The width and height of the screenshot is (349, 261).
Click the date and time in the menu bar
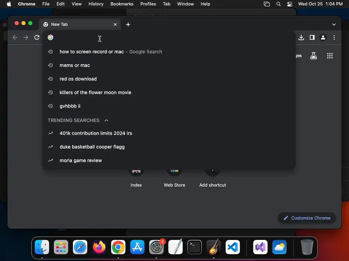pyautogui.click(x=320, y=4)
